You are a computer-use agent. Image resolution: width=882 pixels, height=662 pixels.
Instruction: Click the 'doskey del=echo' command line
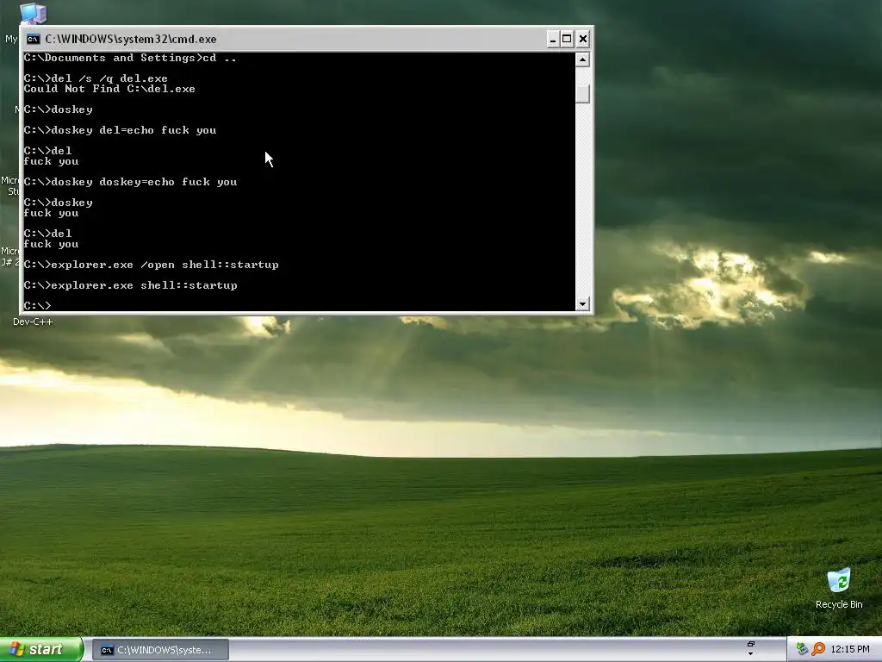pos(120,130)
